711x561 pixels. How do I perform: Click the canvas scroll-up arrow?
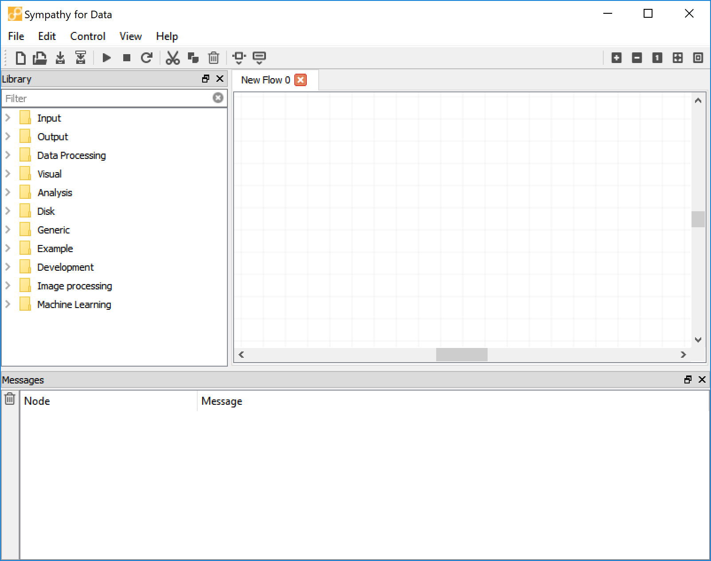pyautogui.click(x=698, y=100)
